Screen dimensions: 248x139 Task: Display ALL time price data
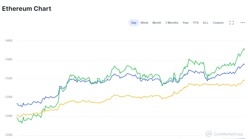(206, 23)
